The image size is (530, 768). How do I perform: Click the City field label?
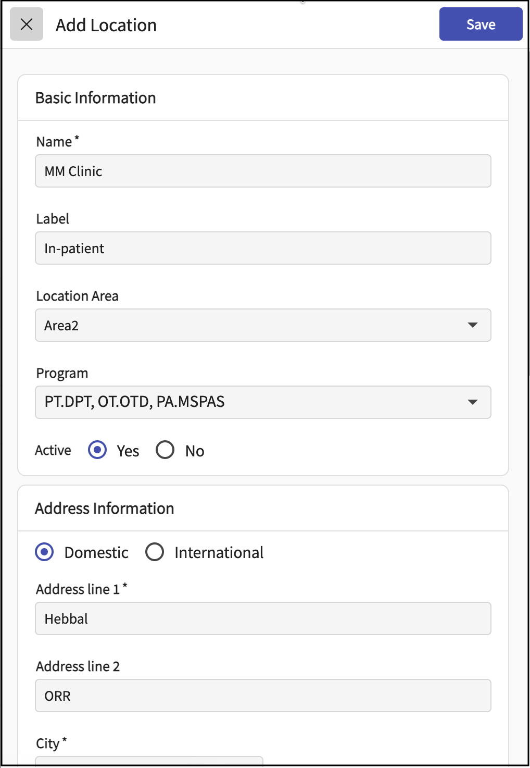coord(48,744)
